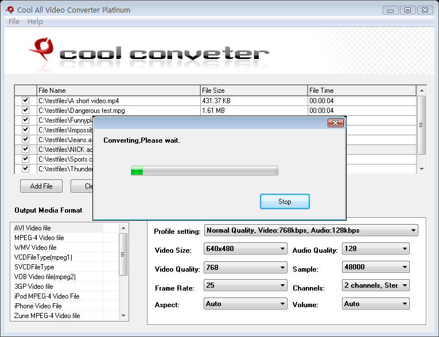Uncheck the Dangerous test.mpg checkbox
The height and width of the screenshot is (337, 439).
pyautogui.click(x=25, y=110)
